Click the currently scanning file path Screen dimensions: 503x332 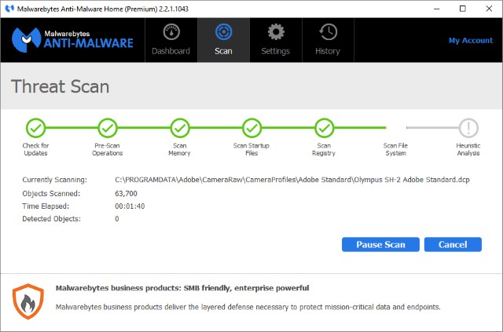click(x=297, y=180)
